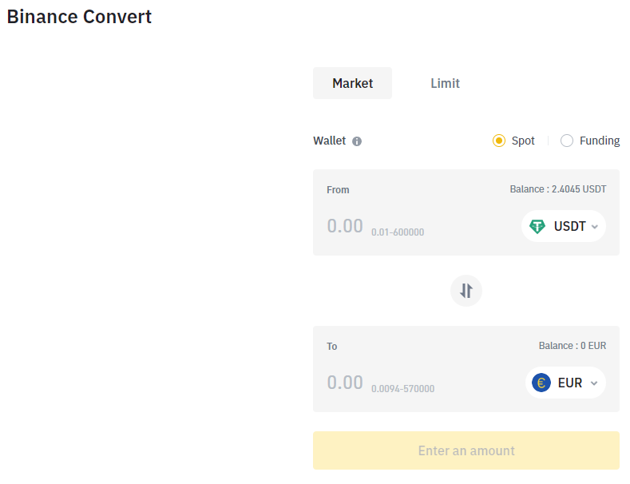Click the blue EUR euro coin icon
The image size is (630, 484).
tap(541, 383)
